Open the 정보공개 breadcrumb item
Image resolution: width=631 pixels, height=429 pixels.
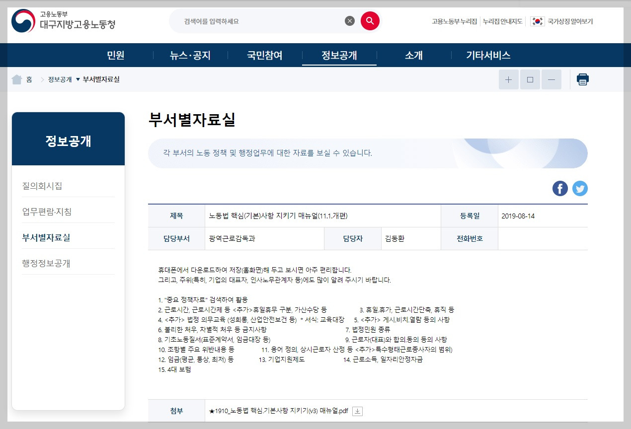[60, 79]
